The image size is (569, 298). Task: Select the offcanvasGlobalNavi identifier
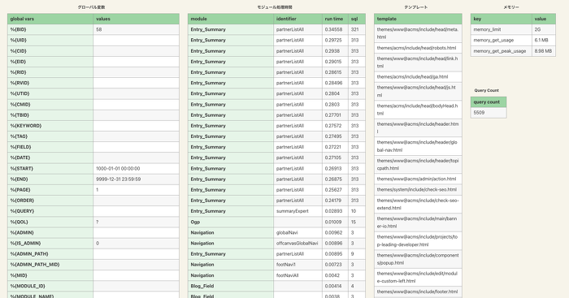(x=298, y=244)
